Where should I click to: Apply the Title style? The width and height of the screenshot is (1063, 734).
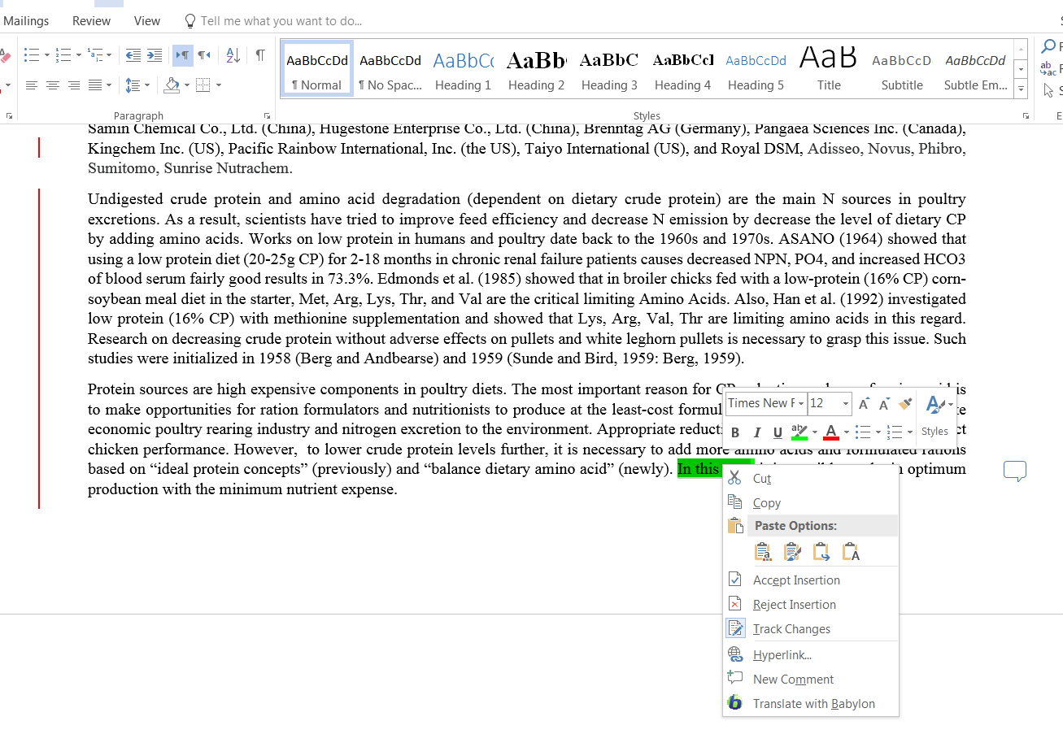(x=829, y=70)
